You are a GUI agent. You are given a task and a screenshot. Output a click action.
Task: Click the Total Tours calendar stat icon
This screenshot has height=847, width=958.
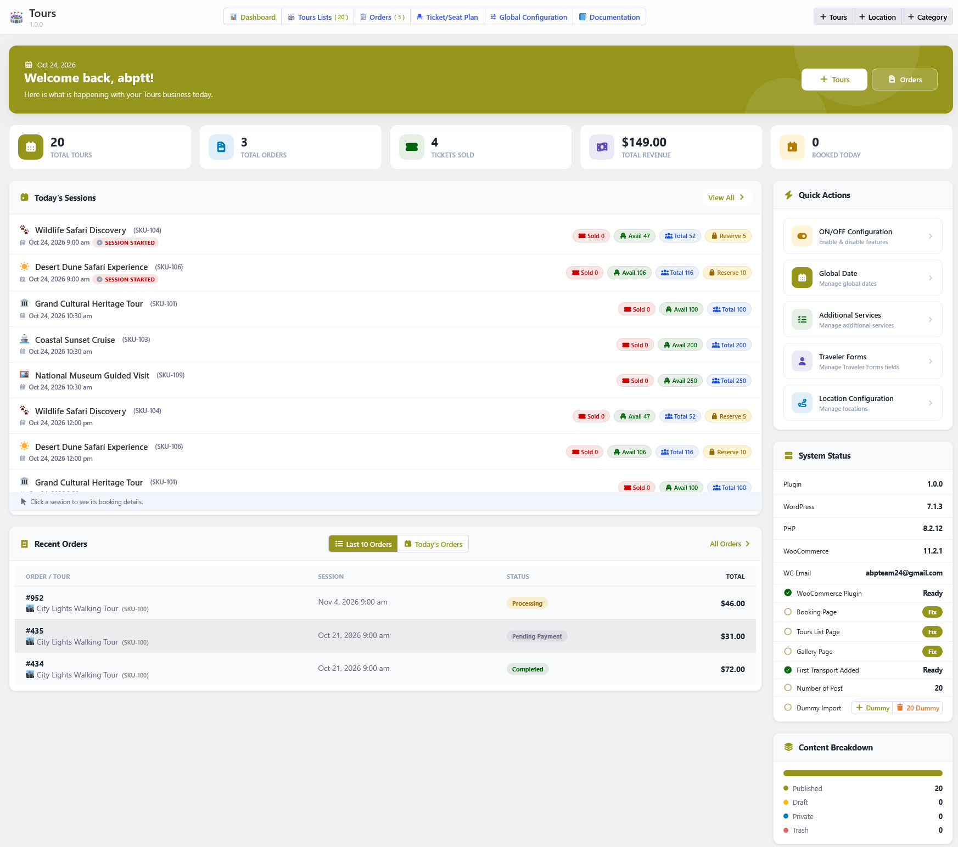31,147
